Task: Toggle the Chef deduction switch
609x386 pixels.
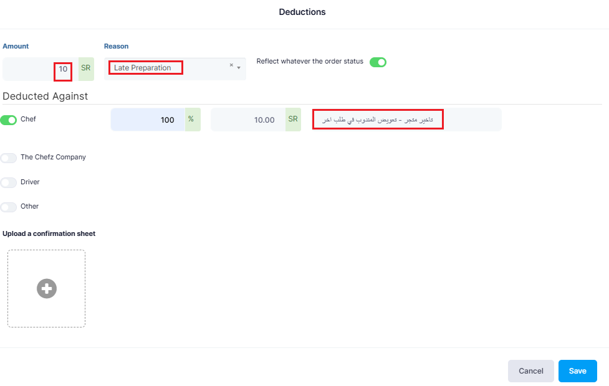Action: (9, 120)
